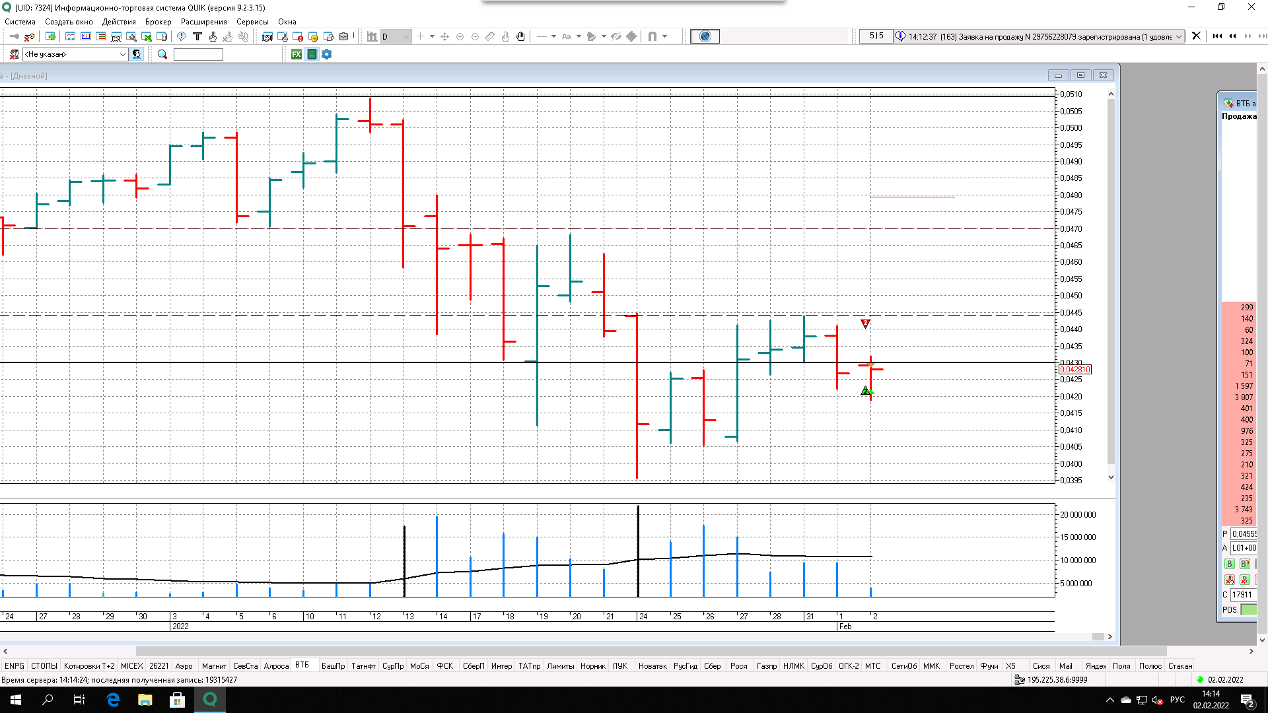Click the text tool (T) icon
1268x713 pixels.
[197, 37]
